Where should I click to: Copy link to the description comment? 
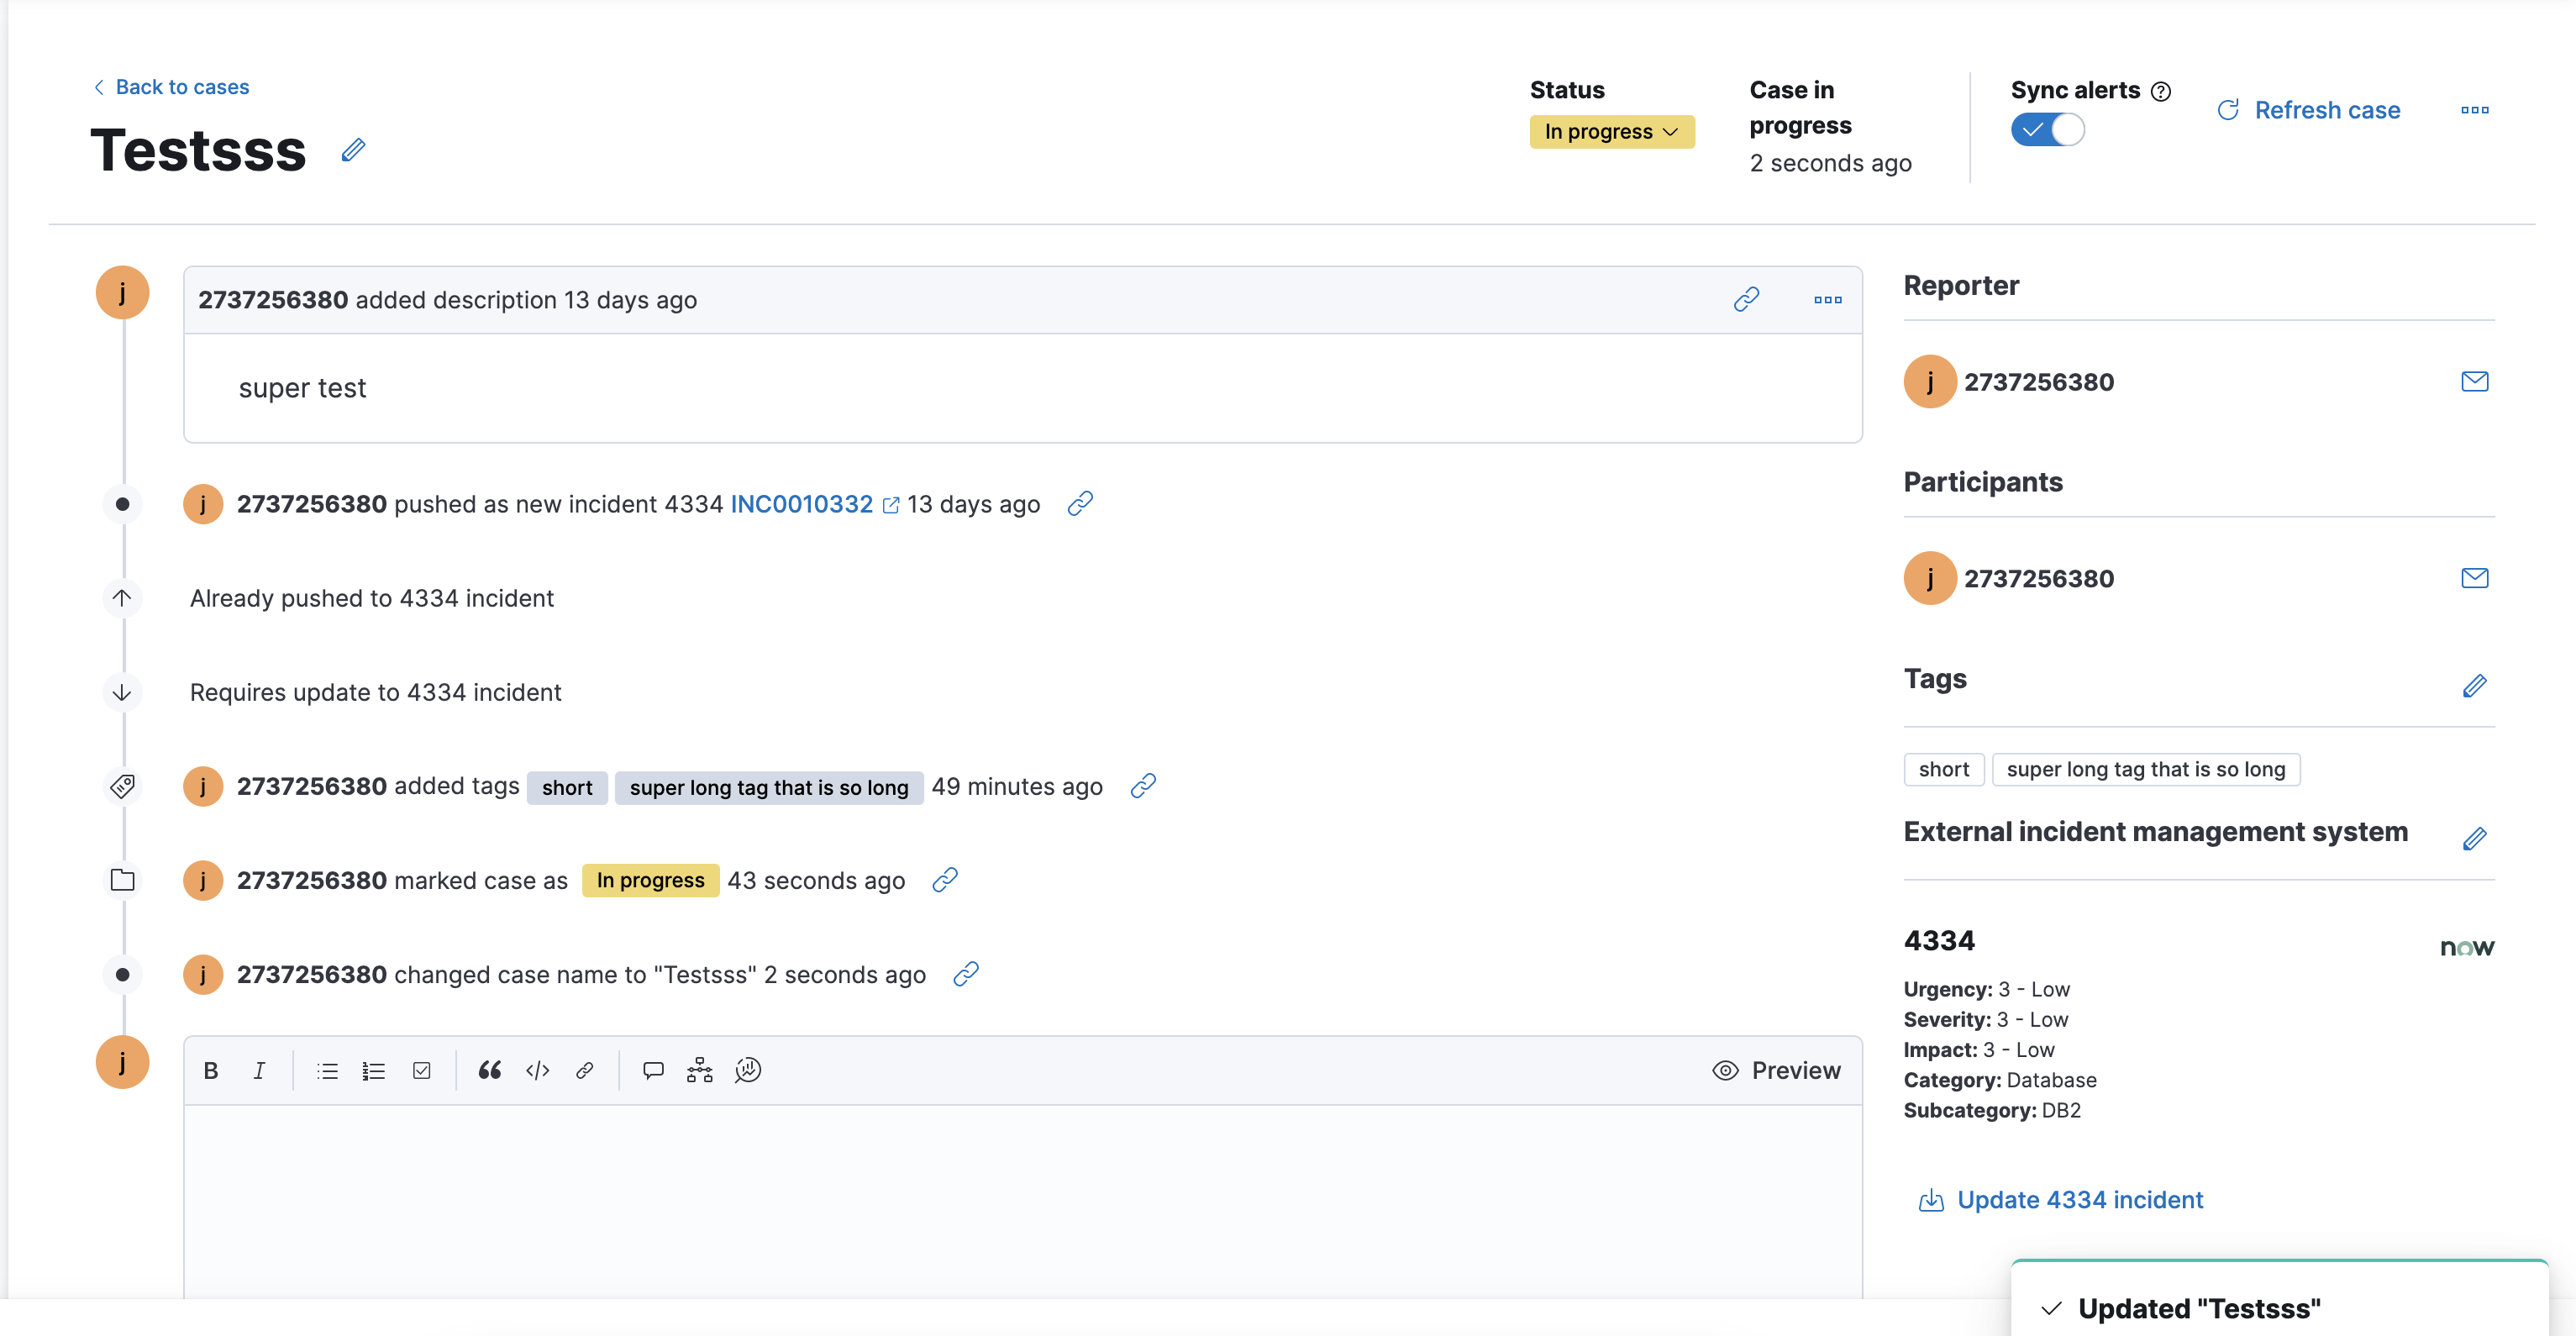pyautogui.click(x=1747, y=298)
